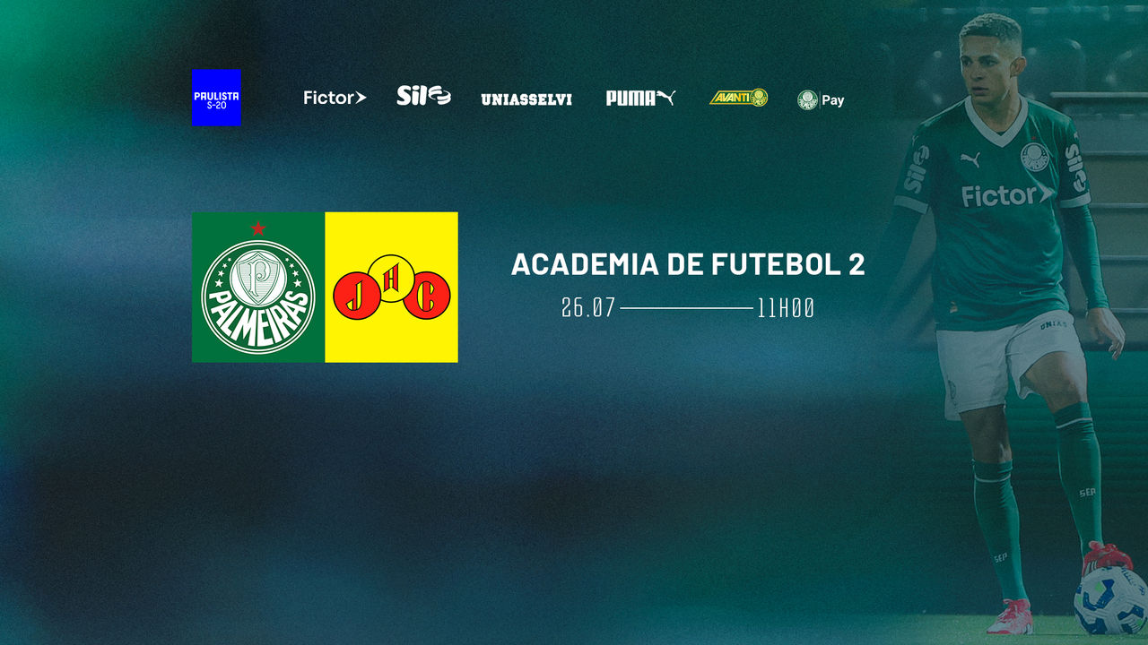1148x645 pixels.
Task: Click the Palmeiras badge on player's shirt
Action: (x=1035, y=158)
